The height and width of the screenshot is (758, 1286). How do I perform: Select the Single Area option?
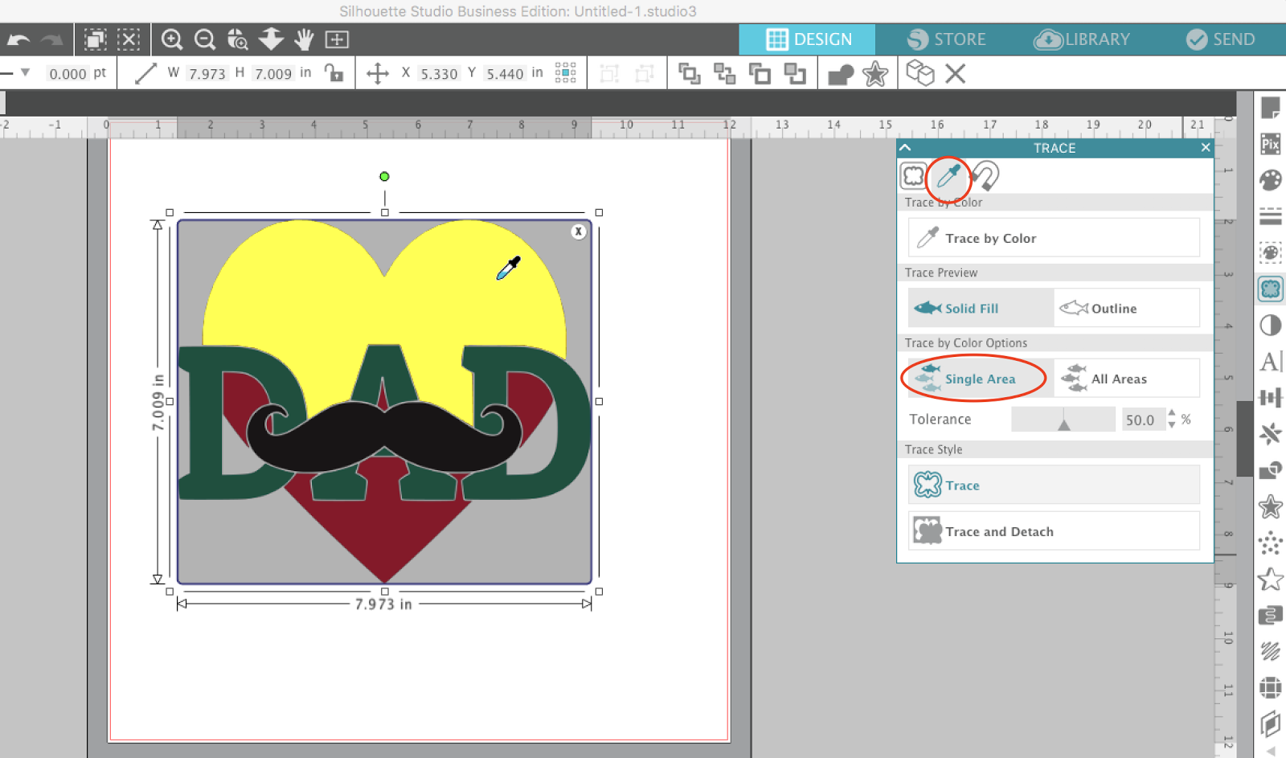pos(981,379)
